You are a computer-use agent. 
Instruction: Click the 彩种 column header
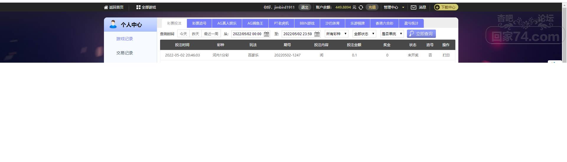(221, 45)
